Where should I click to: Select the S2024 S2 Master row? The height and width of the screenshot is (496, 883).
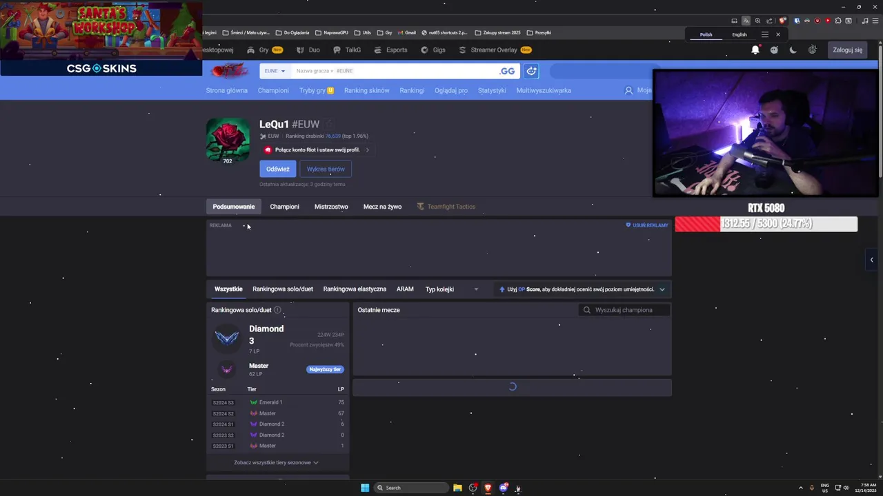[x=277, y=413]
